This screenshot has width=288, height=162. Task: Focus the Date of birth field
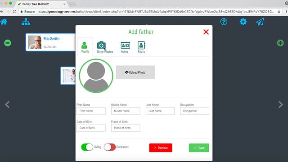(x=91, y=128)
